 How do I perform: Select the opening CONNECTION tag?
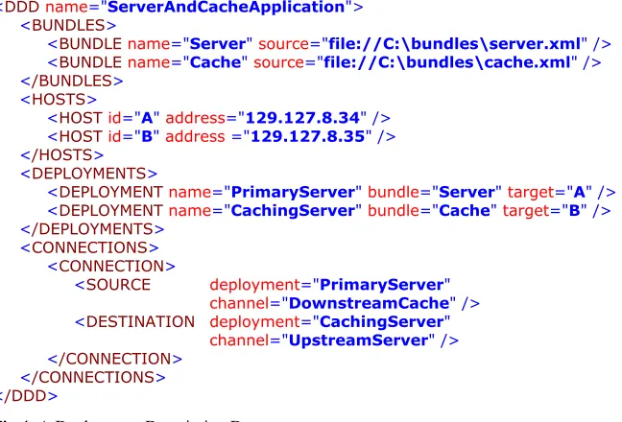[111, 267]
